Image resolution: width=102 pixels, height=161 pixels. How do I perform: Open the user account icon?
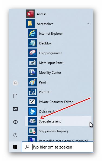point(15,83)
